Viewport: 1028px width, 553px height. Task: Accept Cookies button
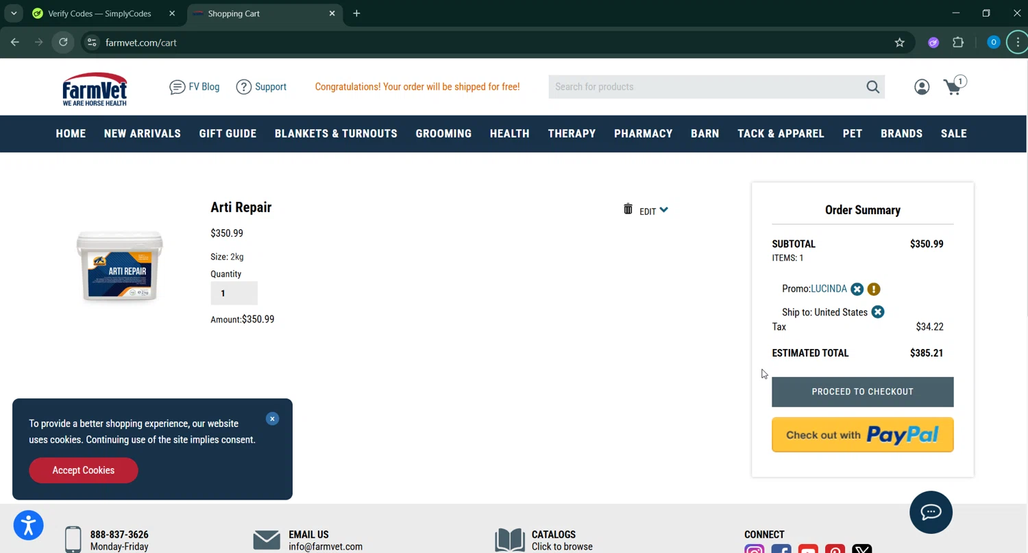click(84, 470)
